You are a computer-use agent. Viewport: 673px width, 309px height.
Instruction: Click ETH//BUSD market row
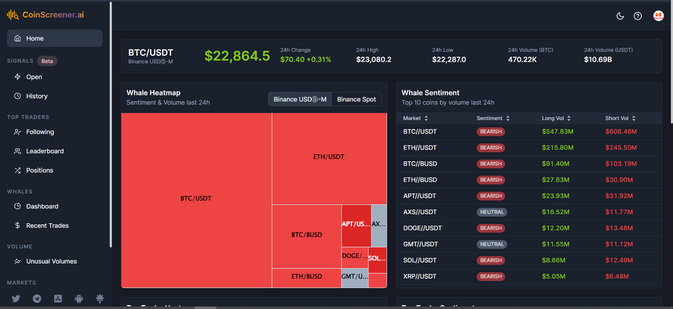click(x=529, y=180)
